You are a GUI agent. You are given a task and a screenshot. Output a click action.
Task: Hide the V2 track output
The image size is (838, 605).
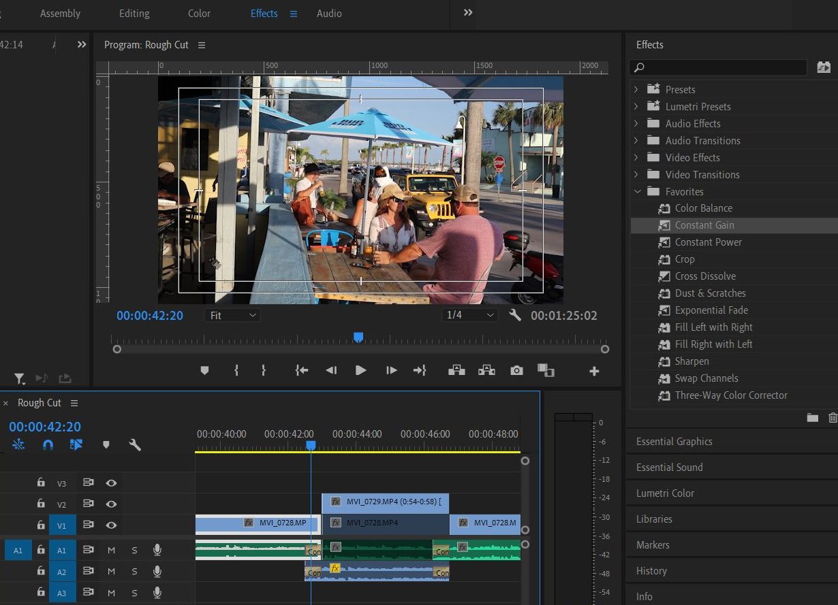tap(111, 504)
